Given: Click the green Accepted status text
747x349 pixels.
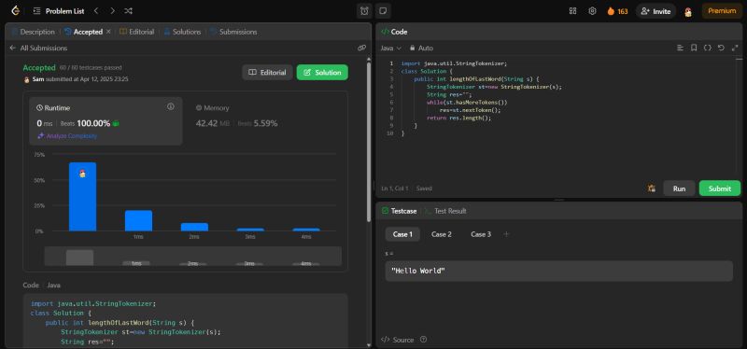Looking at the screenshot, I should pyautogui.click(x=39, y=67).
